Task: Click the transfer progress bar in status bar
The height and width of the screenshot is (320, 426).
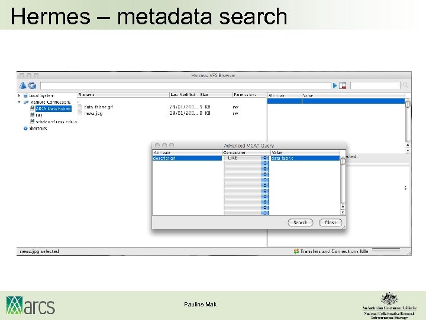Action: click(386, 249)
